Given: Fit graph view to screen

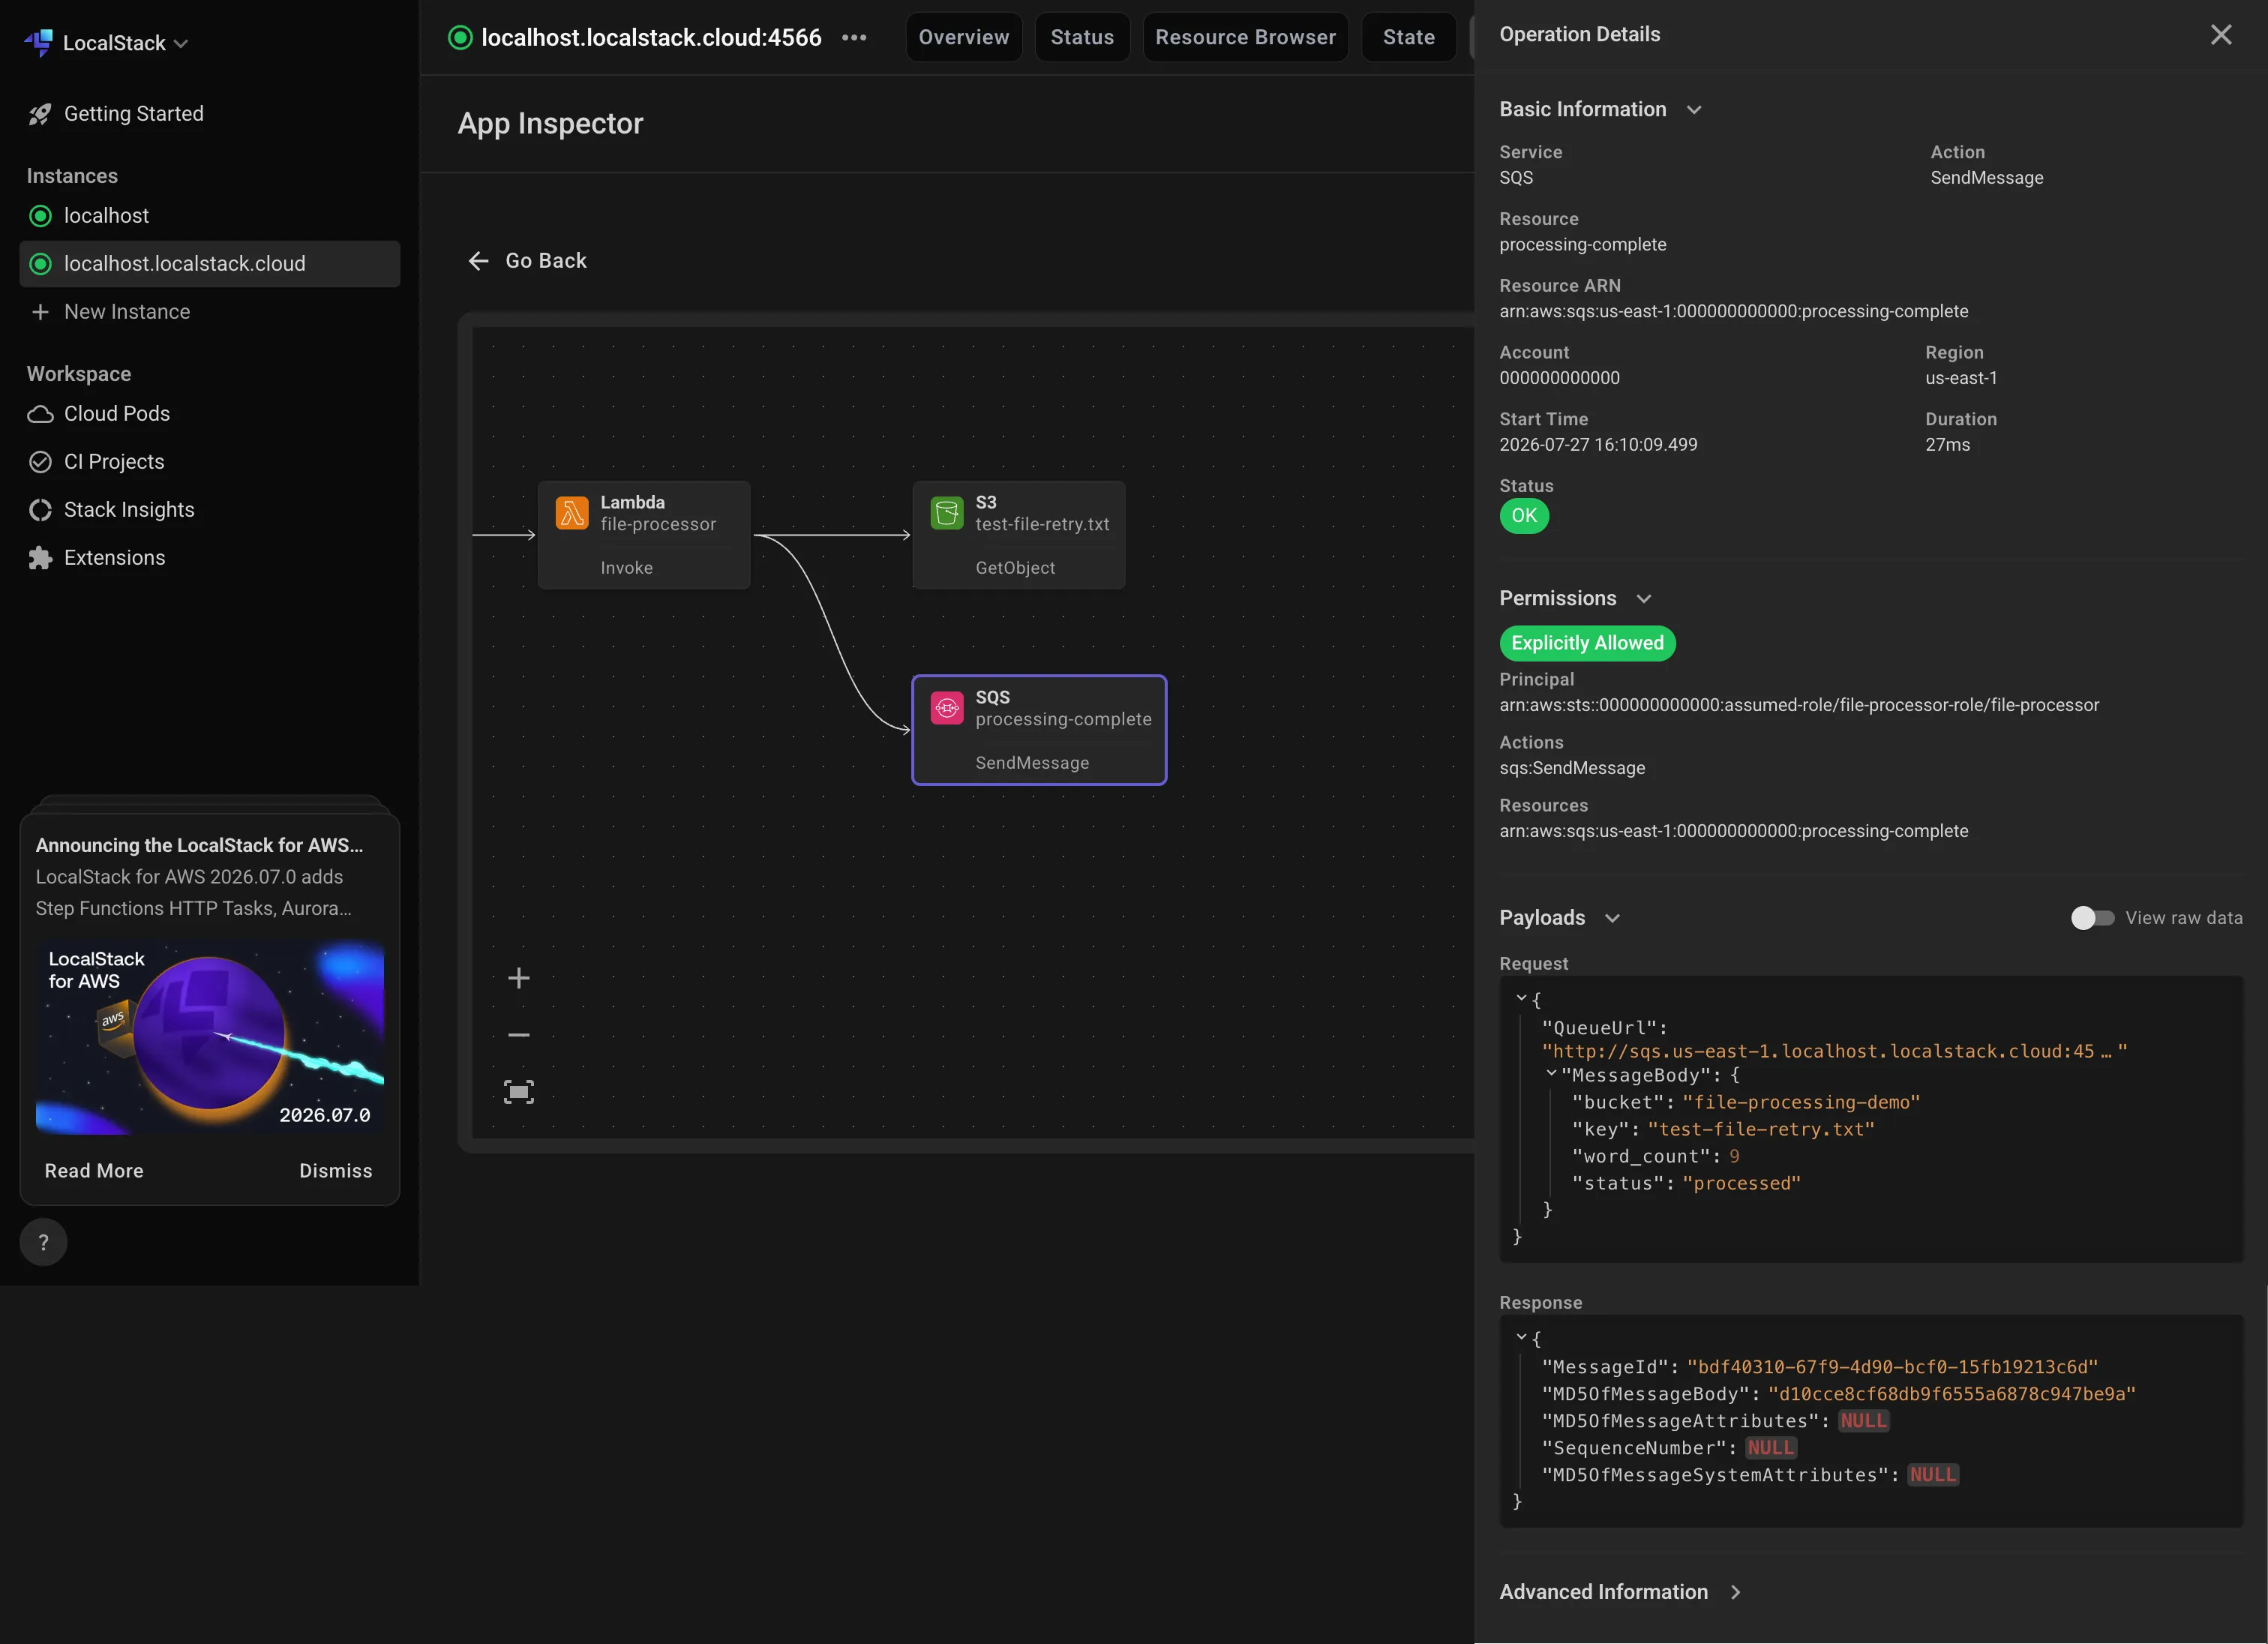Looking at the screenshot, I should tap(519, 1092).
